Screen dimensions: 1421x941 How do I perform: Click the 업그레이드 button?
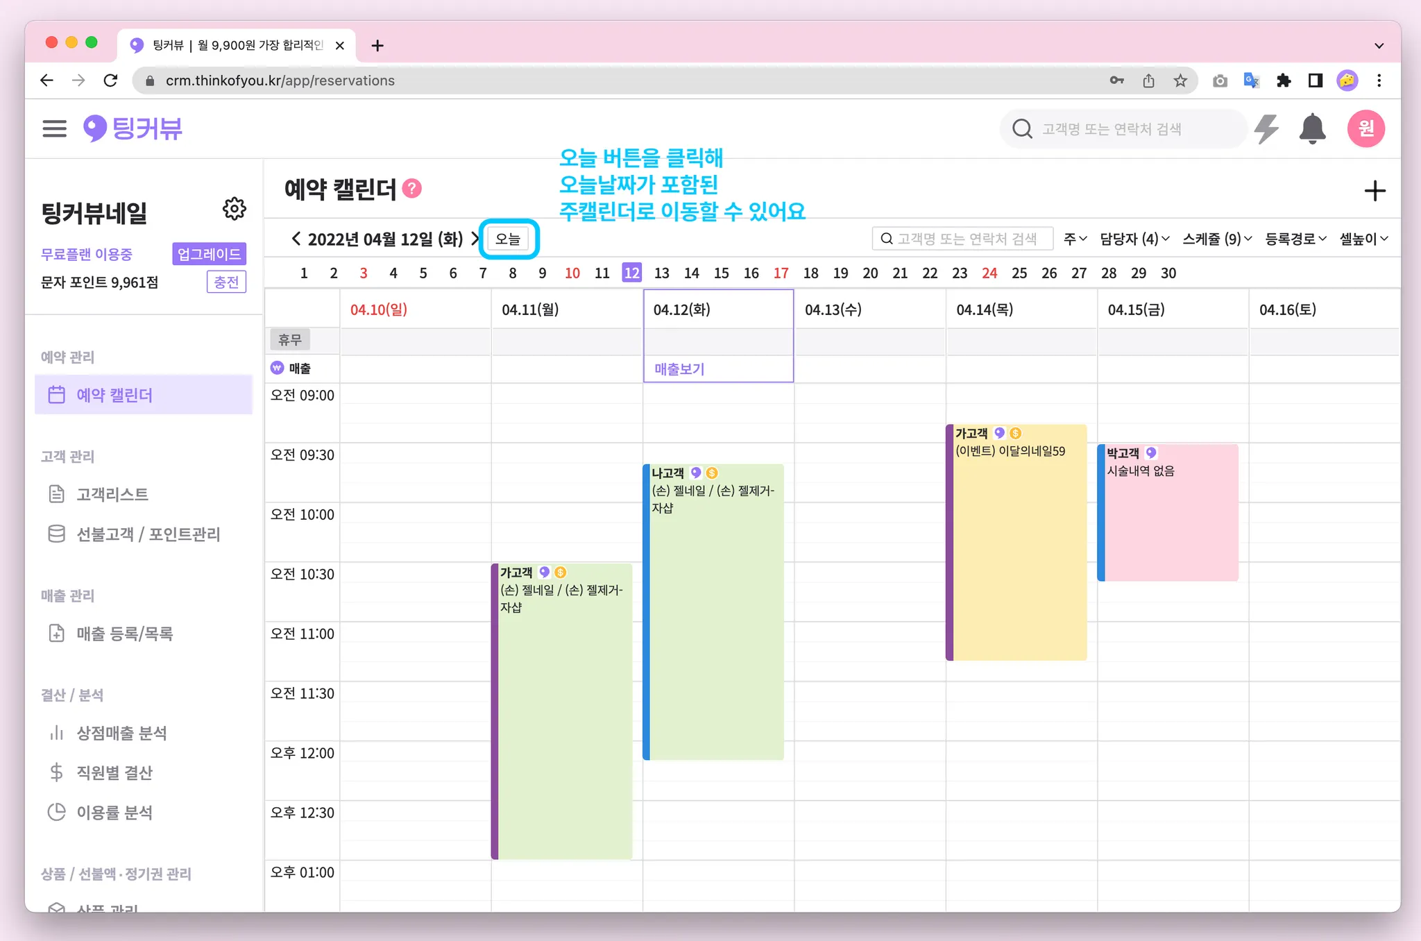coord(209,254)
